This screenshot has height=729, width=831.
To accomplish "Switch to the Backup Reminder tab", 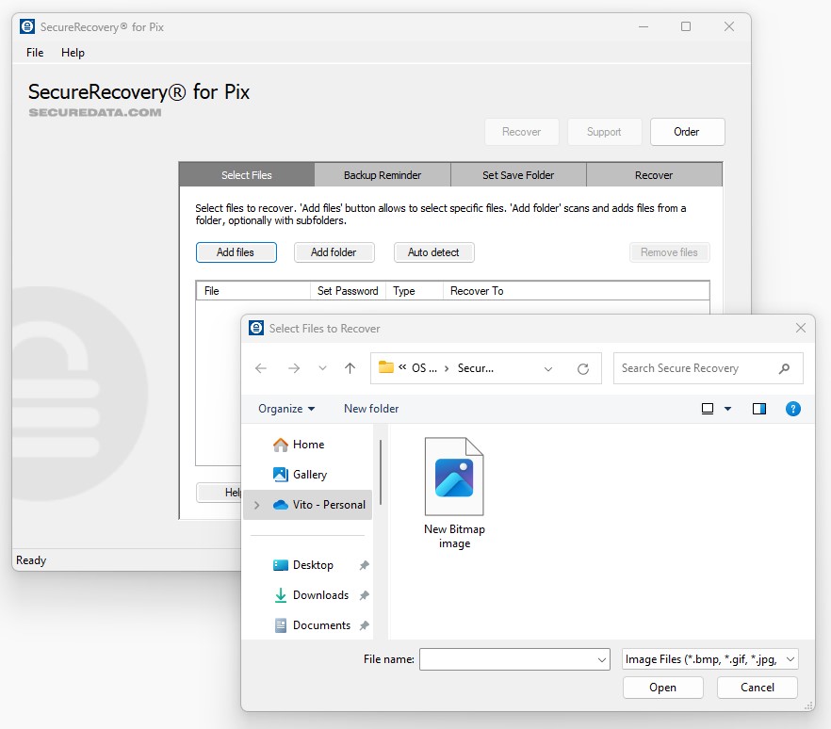I will point(383,174).
